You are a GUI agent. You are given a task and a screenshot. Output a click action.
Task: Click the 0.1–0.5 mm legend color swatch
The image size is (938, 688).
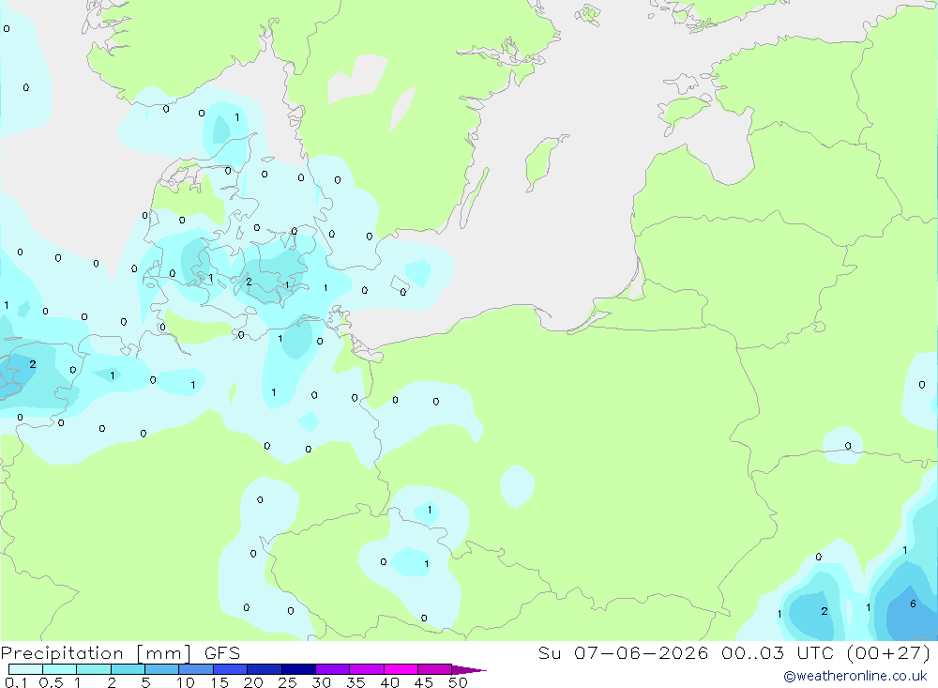(25, 669)
